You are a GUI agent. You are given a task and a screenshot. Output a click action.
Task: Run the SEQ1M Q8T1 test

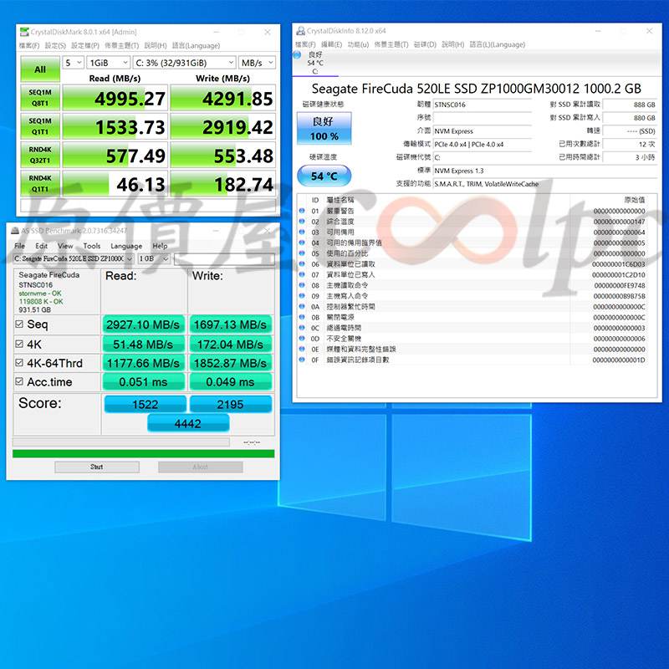coord(40,98)
